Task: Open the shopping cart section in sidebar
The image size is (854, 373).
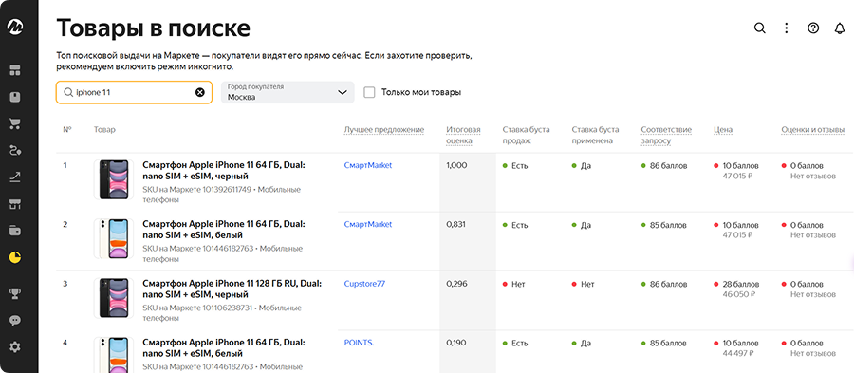Action: [14, 123]
